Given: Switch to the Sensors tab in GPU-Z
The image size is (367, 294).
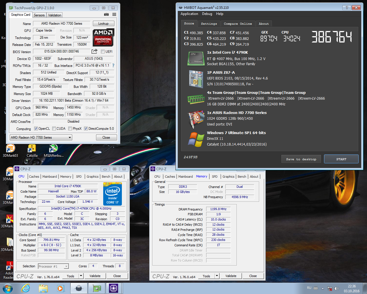Looking at the screenshot, I should [x=39, y=15].
